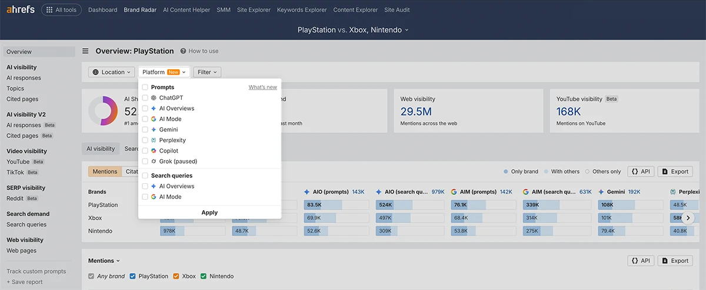Click the right arrow to scroll table columns
Screen dimensions: 706x290
click(x=689, y=218)
